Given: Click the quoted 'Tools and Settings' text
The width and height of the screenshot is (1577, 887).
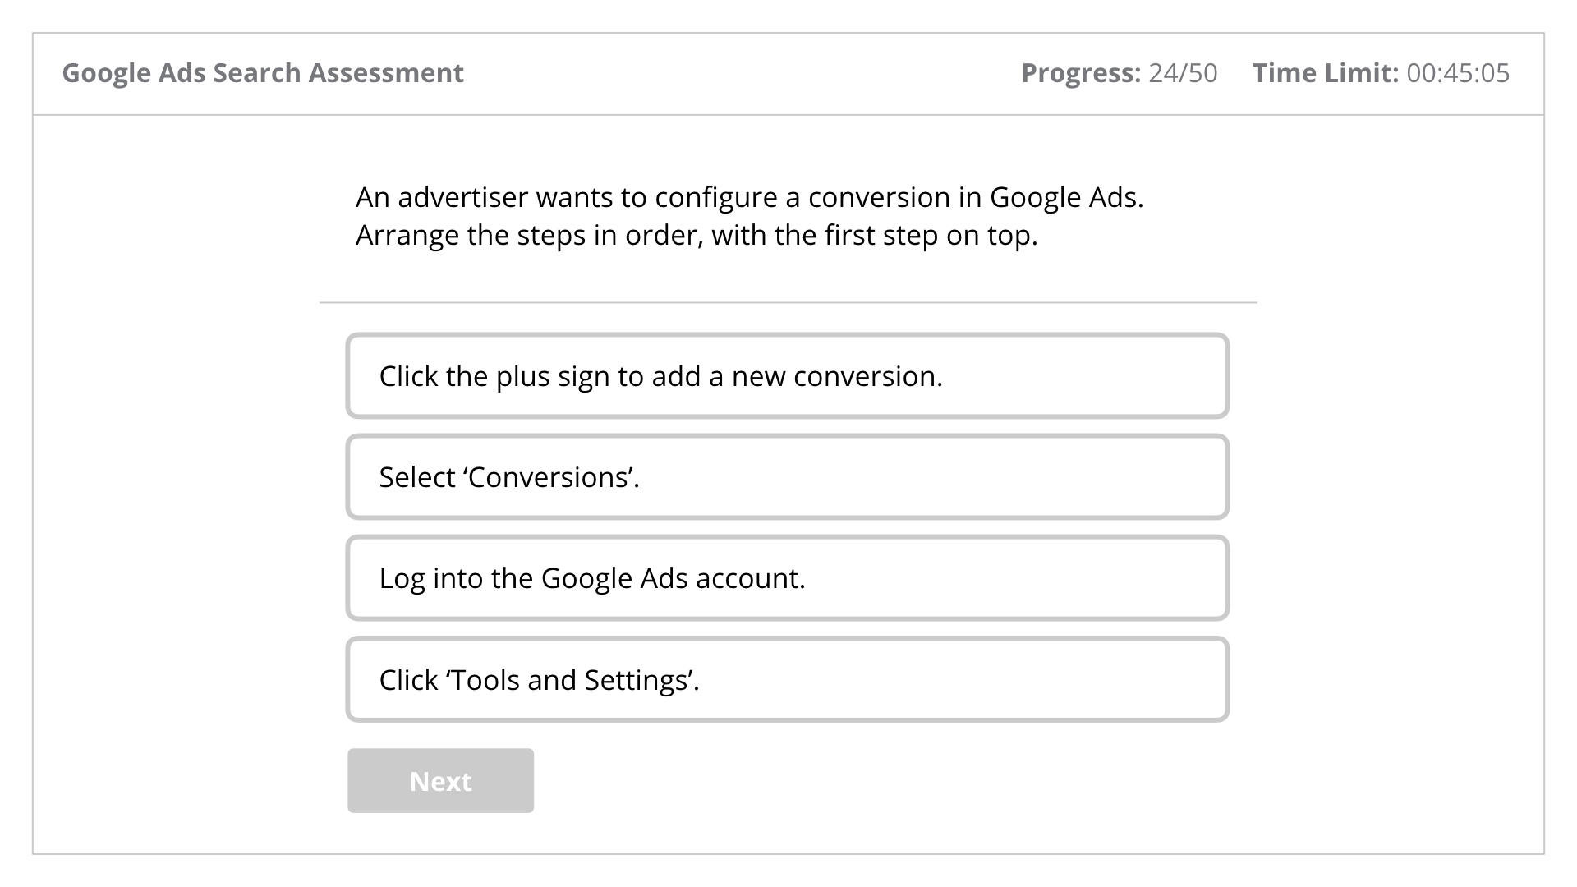Looking at the screenshot, I should (571, 680).
